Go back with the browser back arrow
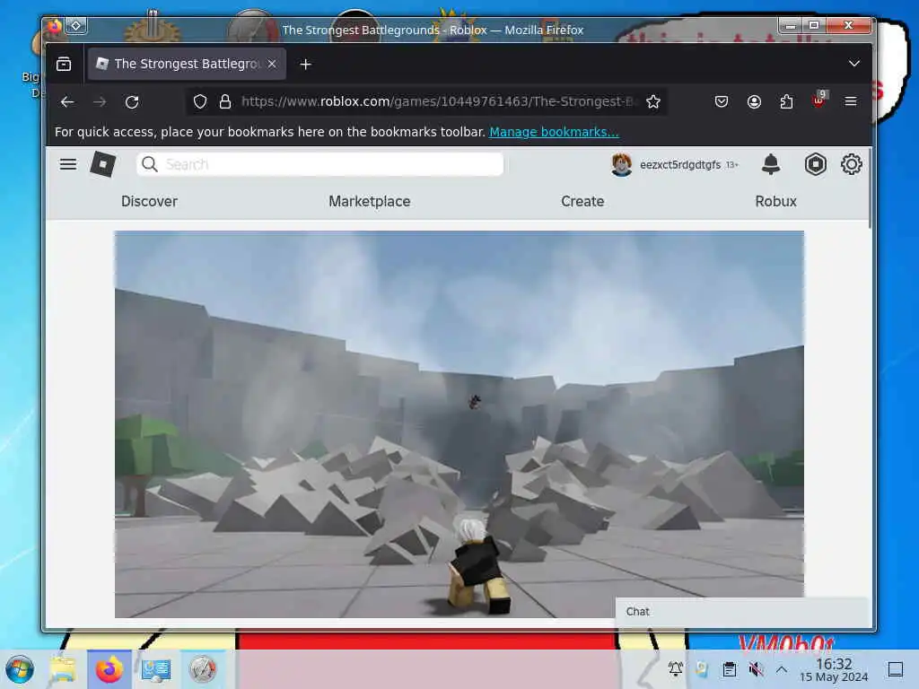 [x=66, y=102]
